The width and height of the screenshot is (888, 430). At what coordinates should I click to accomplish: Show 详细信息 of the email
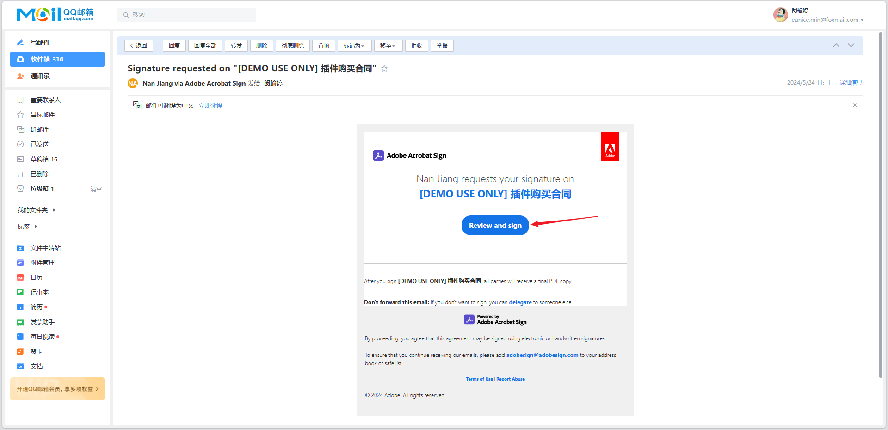click(x=851, y=83)
